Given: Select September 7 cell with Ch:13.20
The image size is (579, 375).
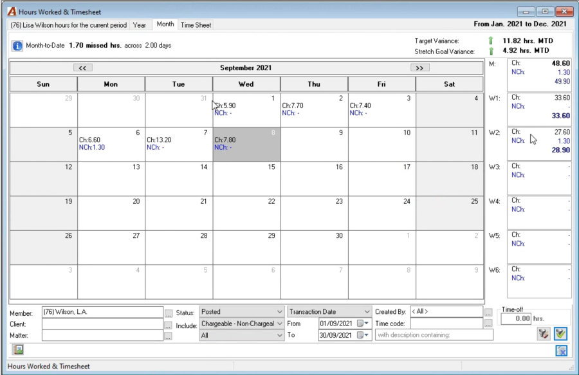Looking at the screenshot, I should 179,144.
